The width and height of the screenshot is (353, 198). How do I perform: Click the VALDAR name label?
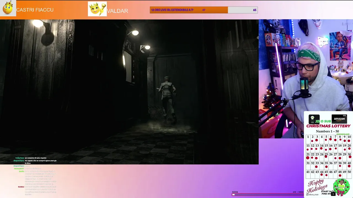[x=117, y=11]
